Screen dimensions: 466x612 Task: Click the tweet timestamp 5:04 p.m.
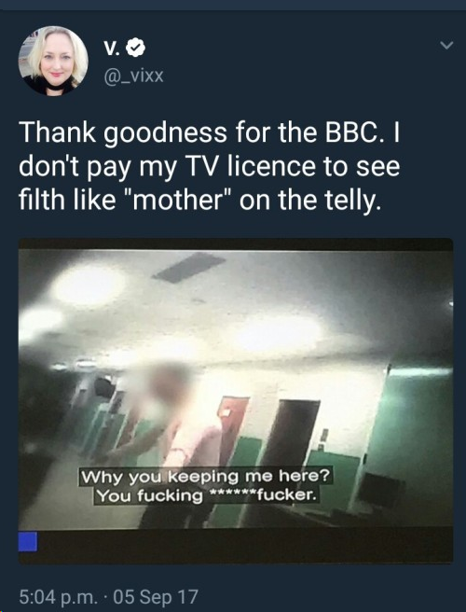click(58, 597)
